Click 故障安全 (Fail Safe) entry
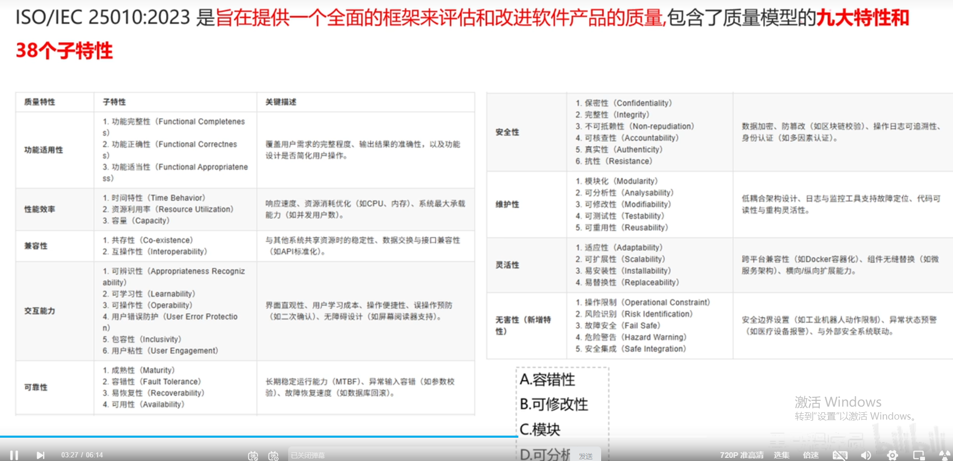 point(618,326)
